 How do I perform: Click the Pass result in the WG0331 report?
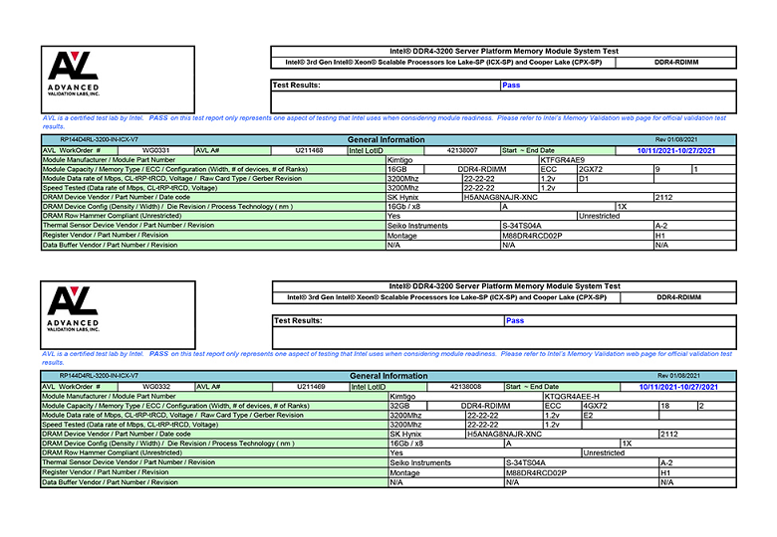point(511,86)
